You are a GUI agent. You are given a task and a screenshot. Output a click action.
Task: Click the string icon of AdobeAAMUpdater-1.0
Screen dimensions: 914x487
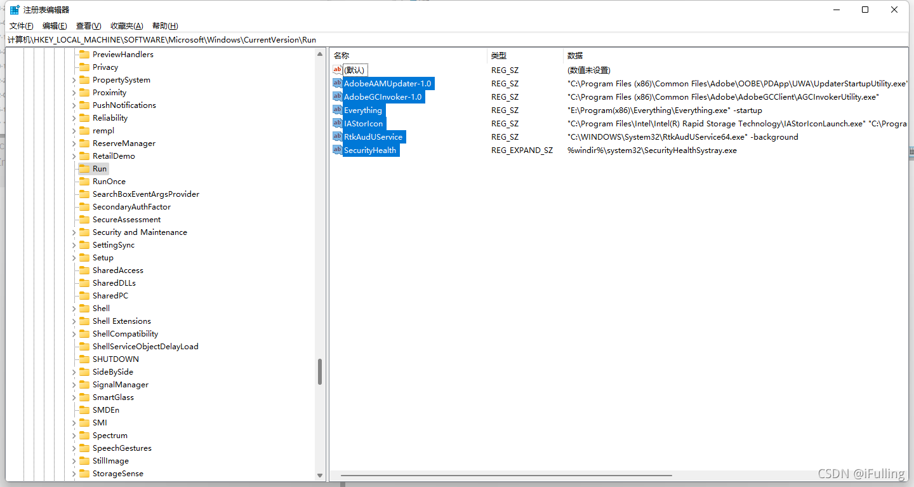[338, 83]
